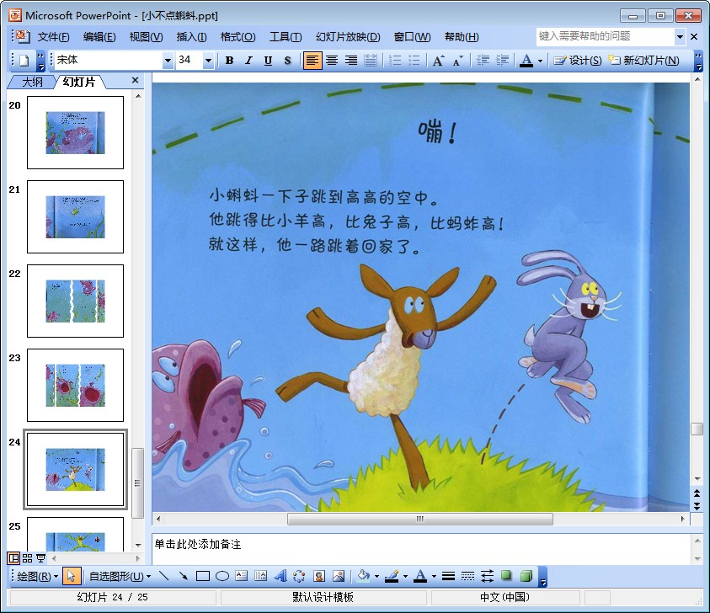Insert WordArt
The image size is (710, 613).
280,576
